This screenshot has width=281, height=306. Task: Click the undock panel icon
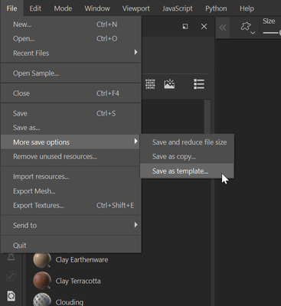click(x=185, y=26)
